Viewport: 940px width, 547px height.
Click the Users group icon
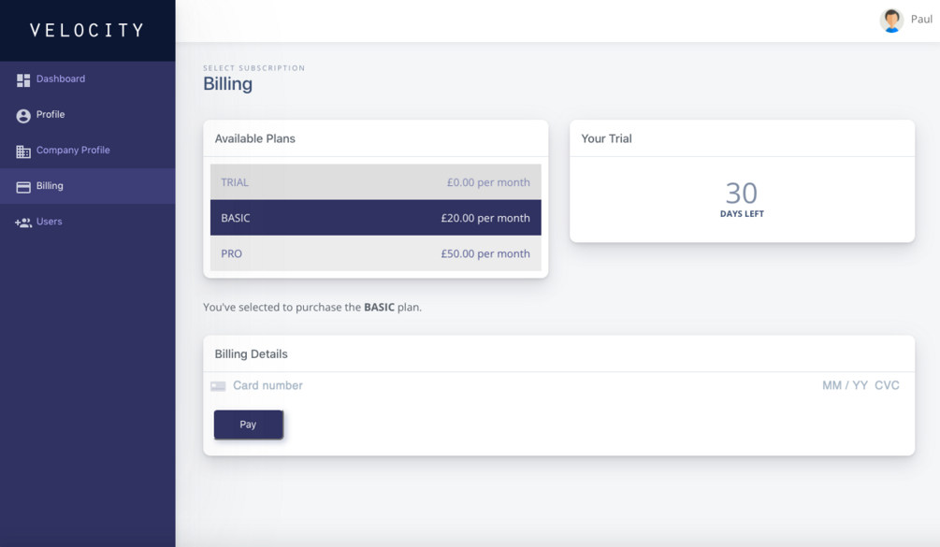click(23, 223)
